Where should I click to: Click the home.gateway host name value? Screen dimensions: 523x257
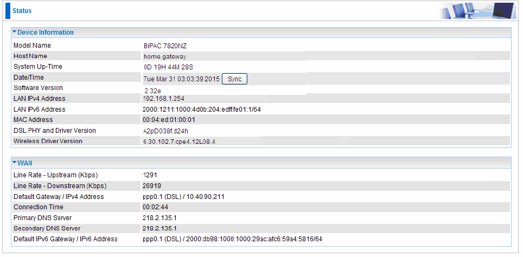[165, 57]
